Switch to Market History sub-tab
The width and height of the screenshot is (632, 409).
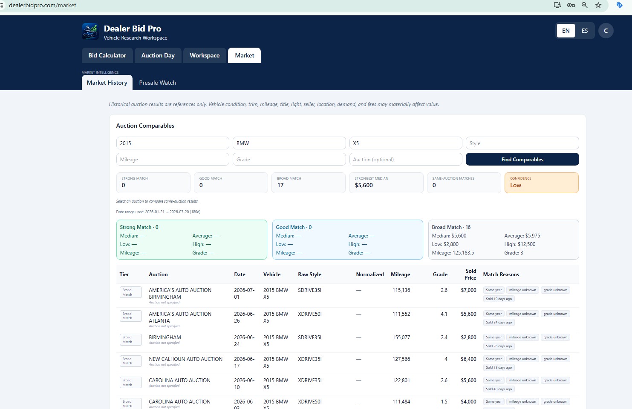pos(107,83)
